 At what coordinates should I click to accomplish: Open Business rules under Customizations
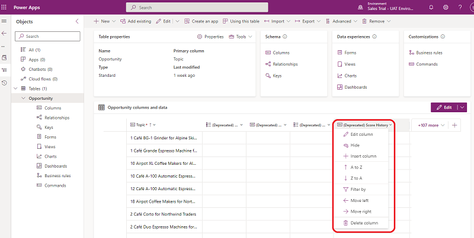click(x=425, y=53)
